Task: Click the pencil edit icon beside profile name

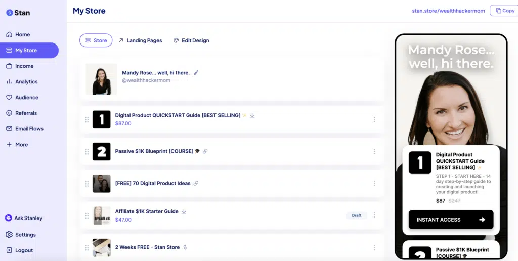Action: [196, 73]
